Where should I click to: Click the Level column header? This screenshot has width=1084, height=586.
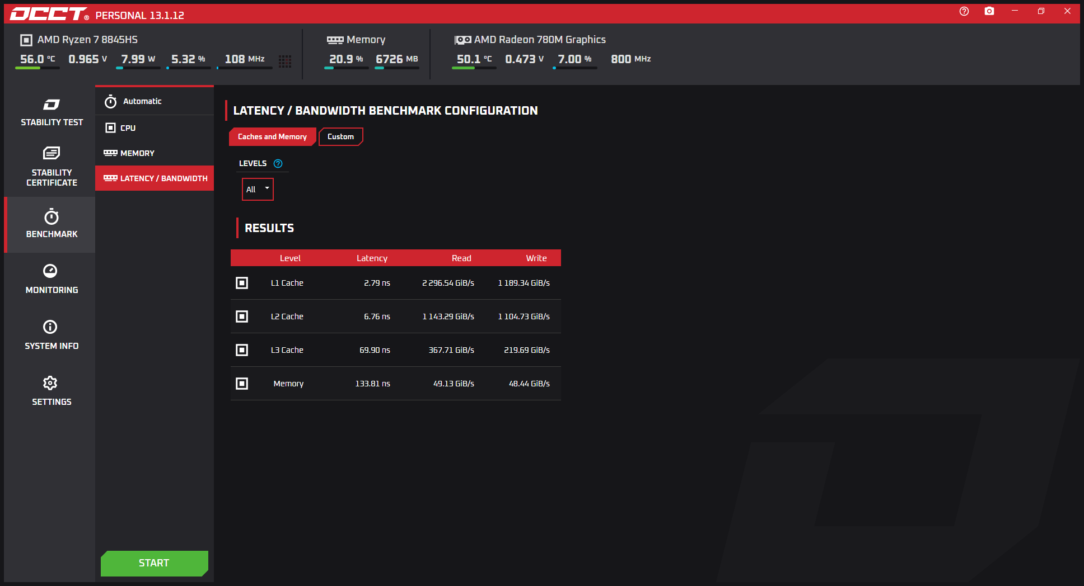(x=290, y=258)
